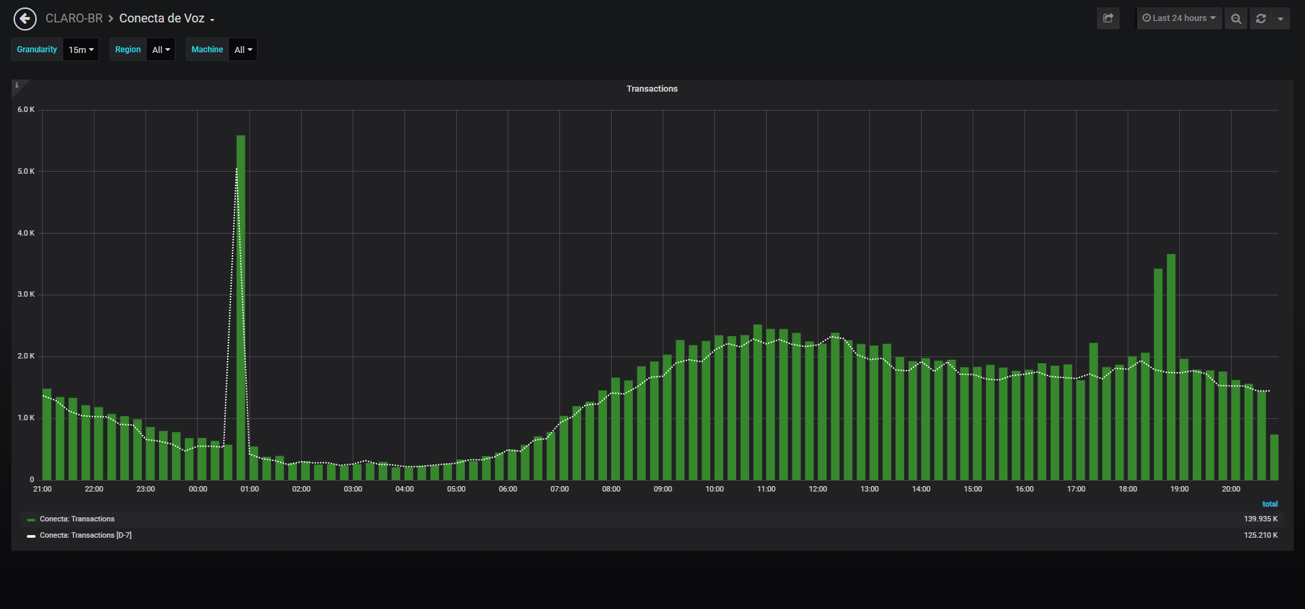
Task: Open the share dashboard icon
Action: (x=1108, y=18)
